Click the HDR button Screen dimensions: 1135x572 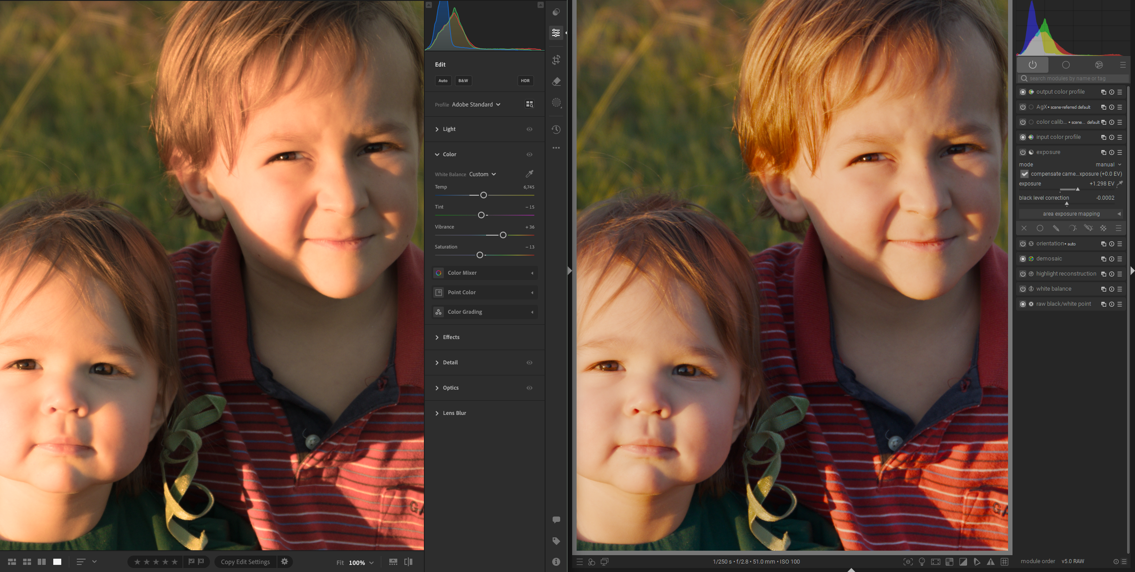525,81
